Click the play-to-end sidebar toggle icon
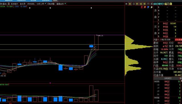182x104 pixels. 152,4
